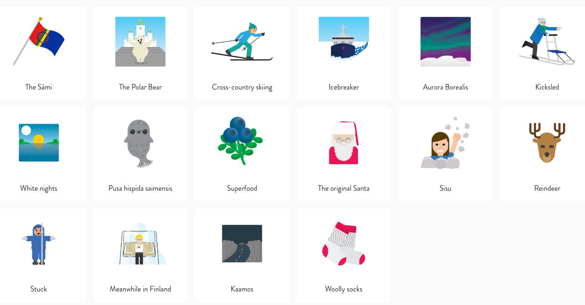Open the Icebreaker ship image

[x=344, y=38]
